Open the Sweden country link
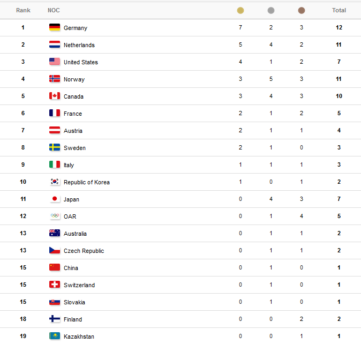Image resolution: width=361 pixels, height=344 pixels. point(74,148)
